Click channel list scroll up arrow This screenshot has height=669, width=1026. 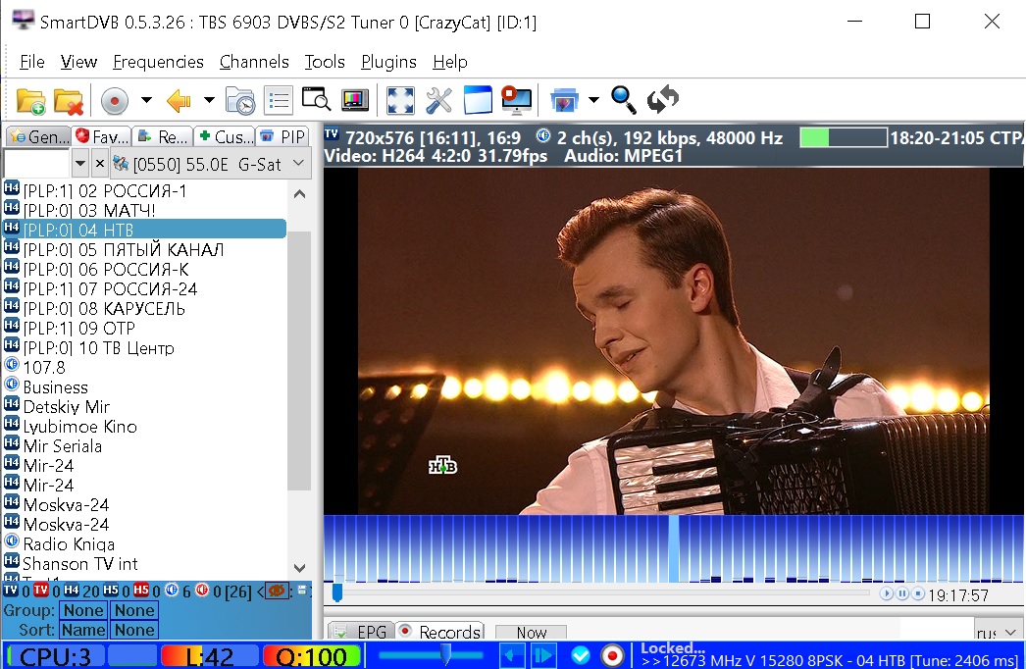point(299,194)
